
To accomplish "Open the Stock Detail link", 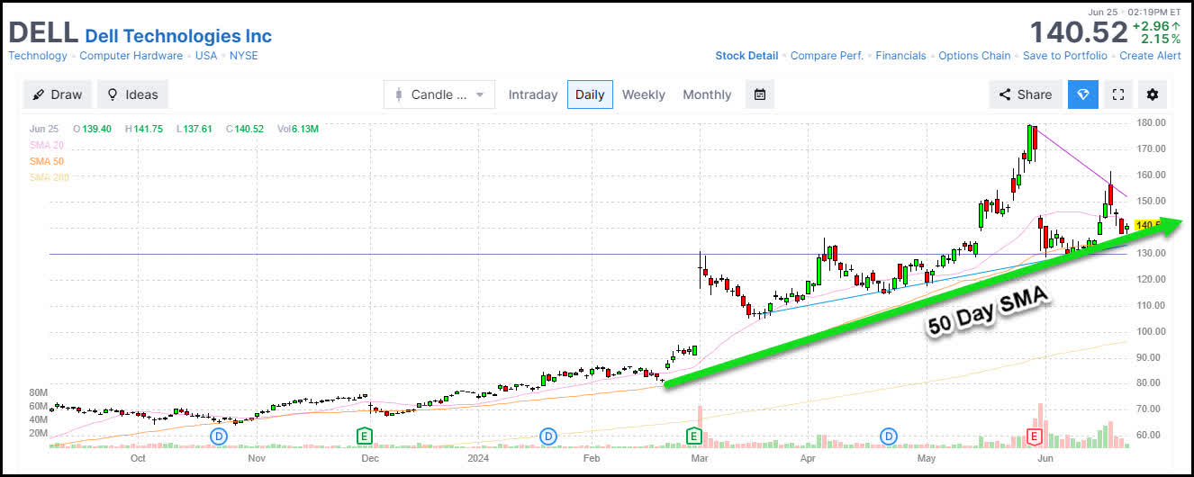I will [746, 56].
